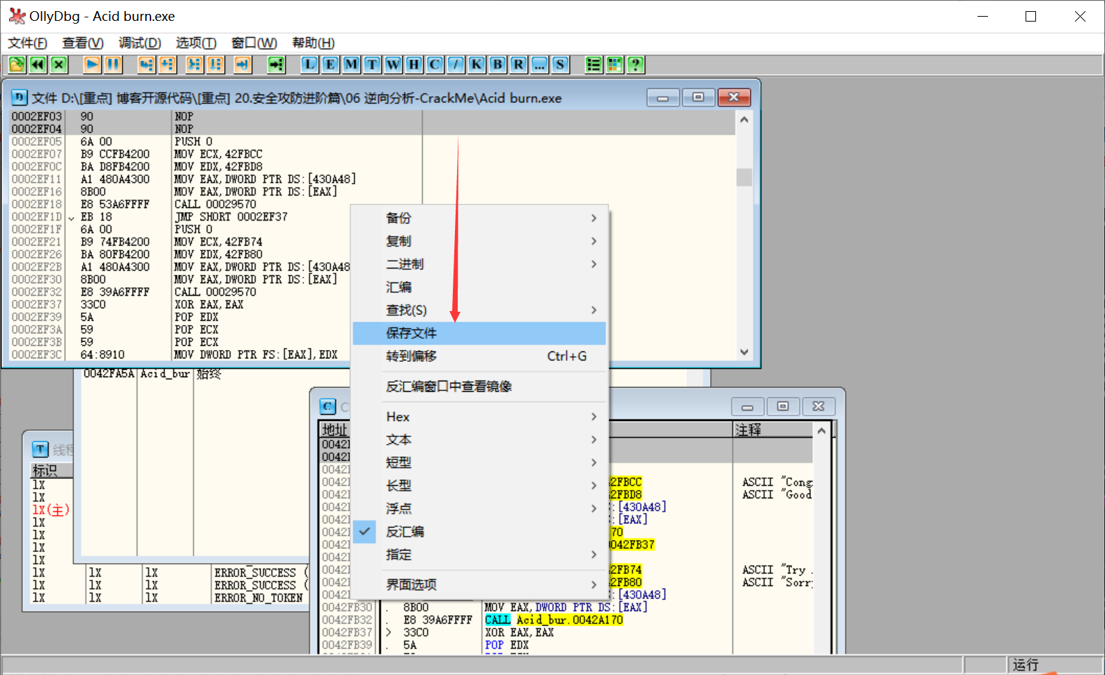Expand the 二进制 submenu

479,264
